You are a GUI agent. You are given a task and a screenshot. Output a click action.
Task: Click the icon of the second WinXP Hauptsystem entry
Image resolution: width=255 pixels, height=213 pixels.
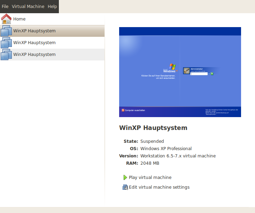6,43
